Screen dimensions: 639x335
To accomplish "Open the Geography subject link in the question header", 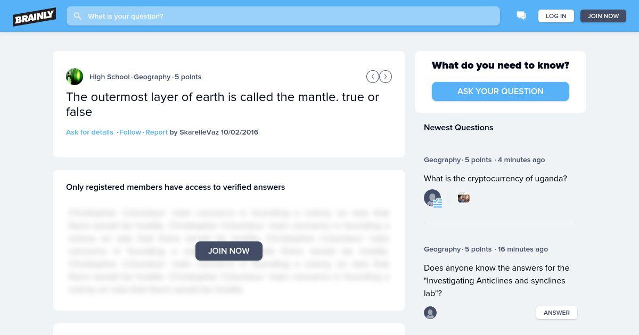I will coord(152,77).
